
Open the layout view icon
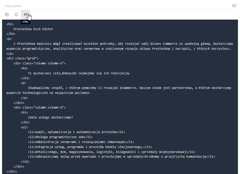(x=7, y=15)
